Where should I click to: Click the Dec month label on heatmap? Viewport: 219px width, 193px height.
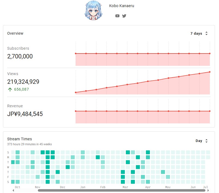(x=63, y=187)
